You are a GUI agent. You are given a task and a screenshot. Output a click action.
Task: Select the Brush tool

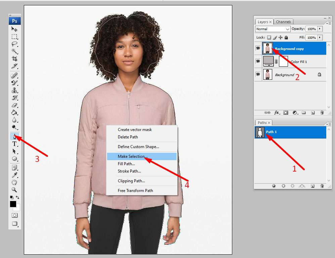[14, 83]
